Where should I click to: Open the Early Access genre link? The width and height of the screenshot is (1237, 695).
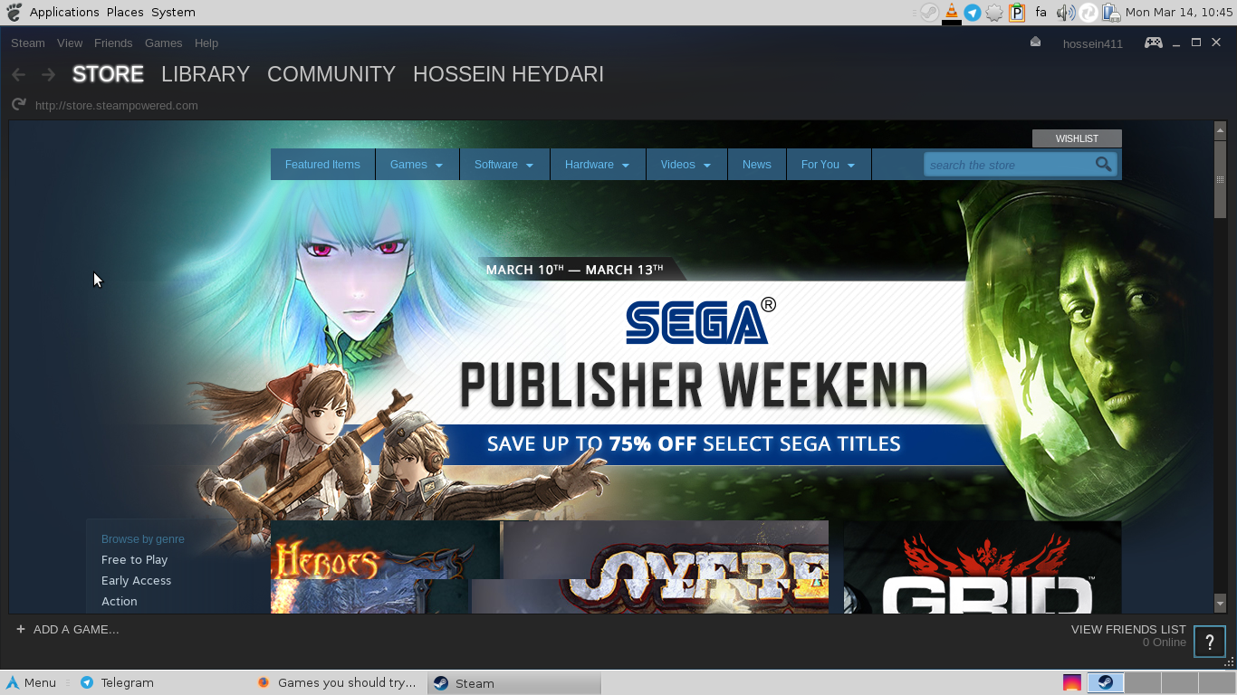tap(136, 580)
